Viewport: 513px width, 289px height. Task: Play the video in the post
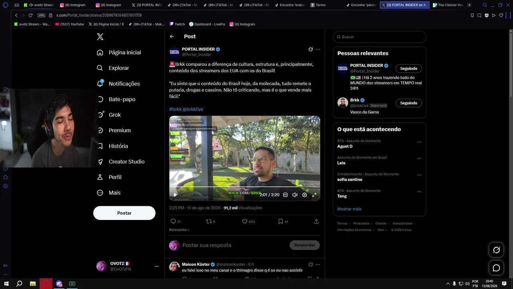click(175, 195)
